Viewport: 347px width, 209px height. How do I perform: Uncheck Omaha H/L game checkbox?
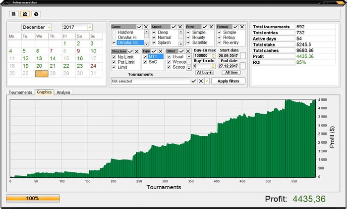[114, 42]
